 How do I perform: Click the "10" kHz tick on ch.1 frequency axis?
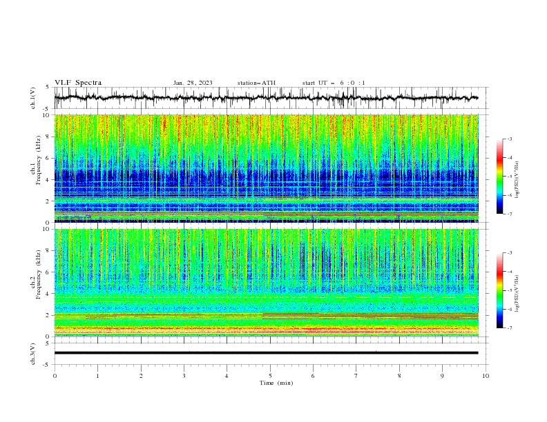click(x=48, y=115)
